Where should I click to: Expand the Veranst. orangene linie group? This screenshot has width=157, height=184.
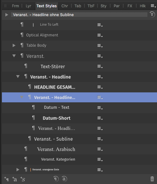click(18, 169)
